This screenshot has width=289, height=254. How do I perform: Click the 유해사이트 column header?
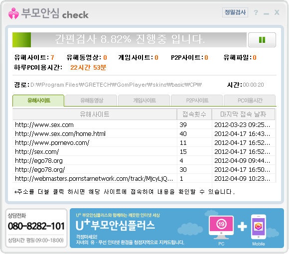click(x=95, y=115)
